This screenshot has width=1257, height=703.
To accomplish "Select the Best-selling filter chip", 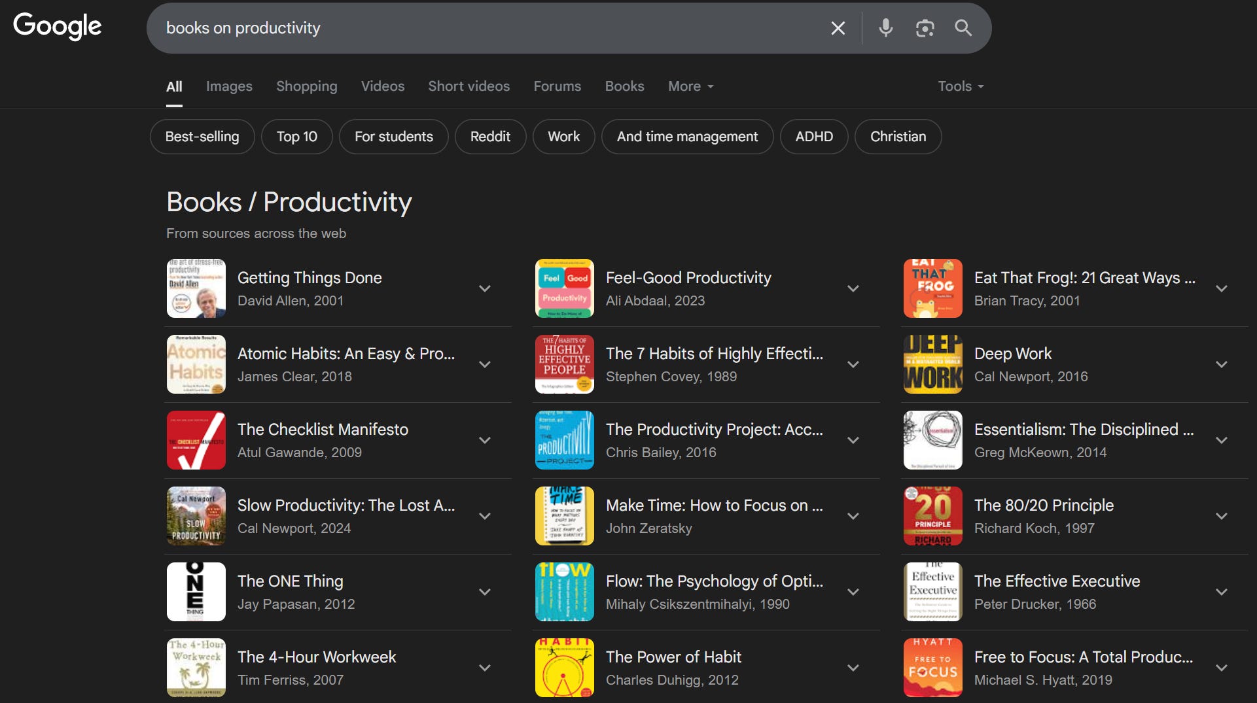I will click(x=202, y=137).
